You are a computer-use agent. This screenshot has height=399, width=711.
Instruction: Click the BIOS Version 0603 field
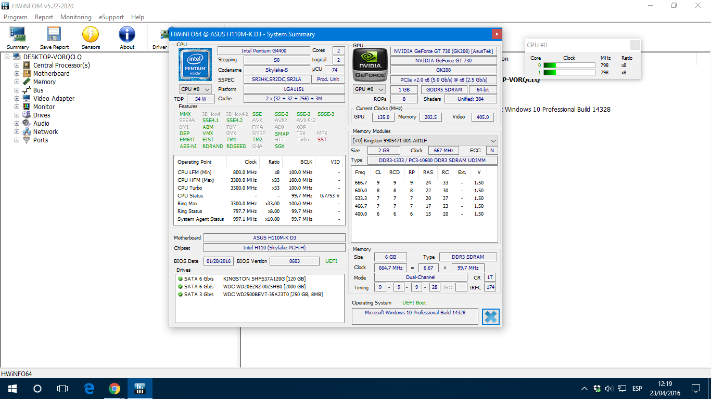(x=295, y=261)
